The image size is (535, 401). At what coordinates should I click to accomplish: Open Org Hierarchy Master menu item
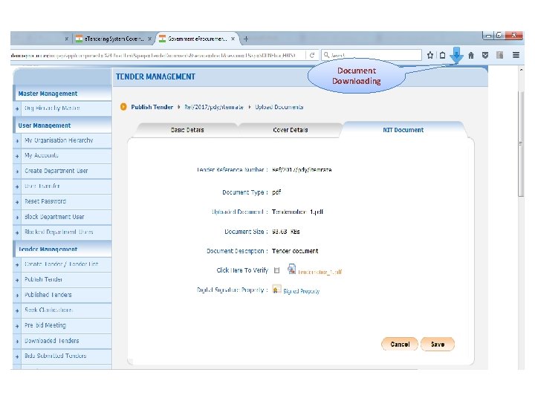tap(66, 108)
